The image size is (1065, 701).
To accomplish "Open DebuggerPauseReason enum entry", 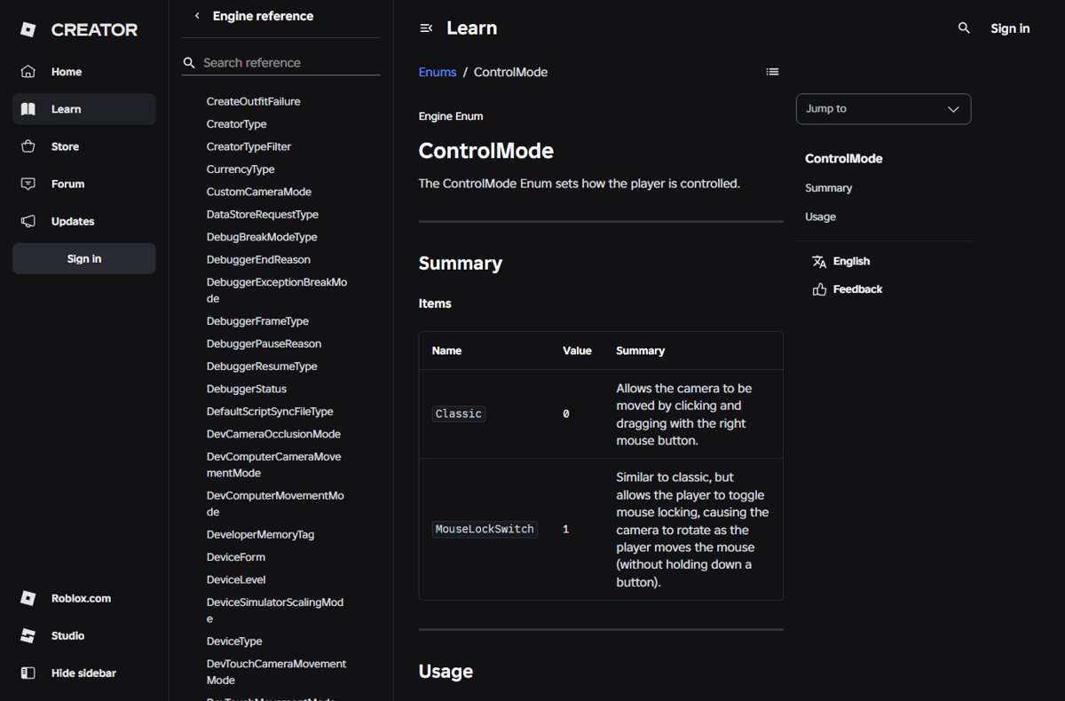I will 264,343.
